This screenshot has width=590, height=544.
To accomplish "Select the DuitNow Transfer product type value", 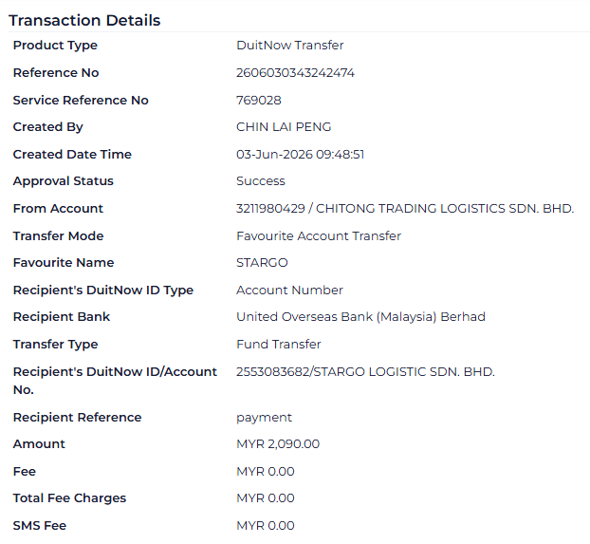I will tap(289, 46).
